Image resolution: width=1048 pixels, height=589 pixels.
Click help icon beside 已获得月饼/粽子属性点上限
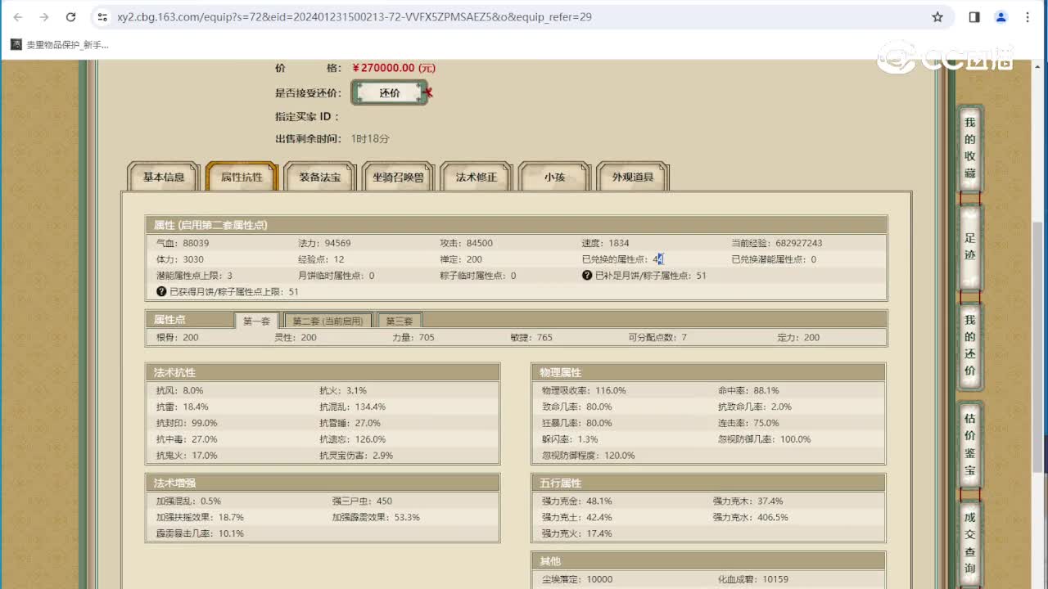tap(161, 292)
